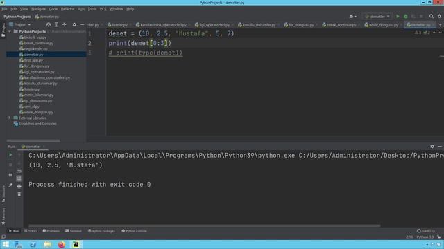Select metin_islemleri.py in project tree
Viewport: 444px width, 249px height.
click(39, 95)
